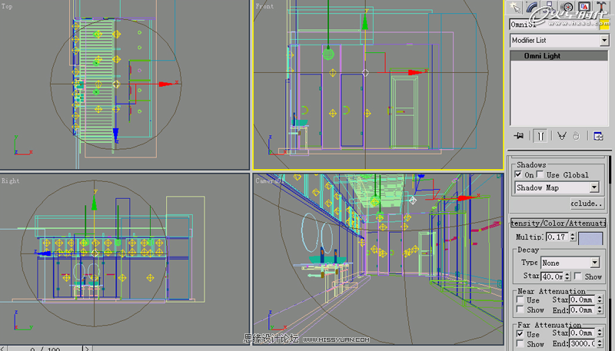Click the Top viewport label

pyautogui.click(x=7, y=6)
